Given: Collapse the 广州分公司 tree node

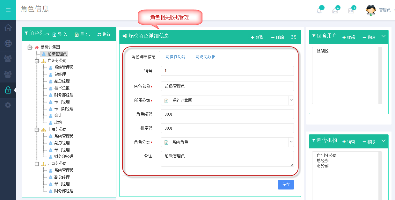Looking at the screenshot, I should (37, 61).
